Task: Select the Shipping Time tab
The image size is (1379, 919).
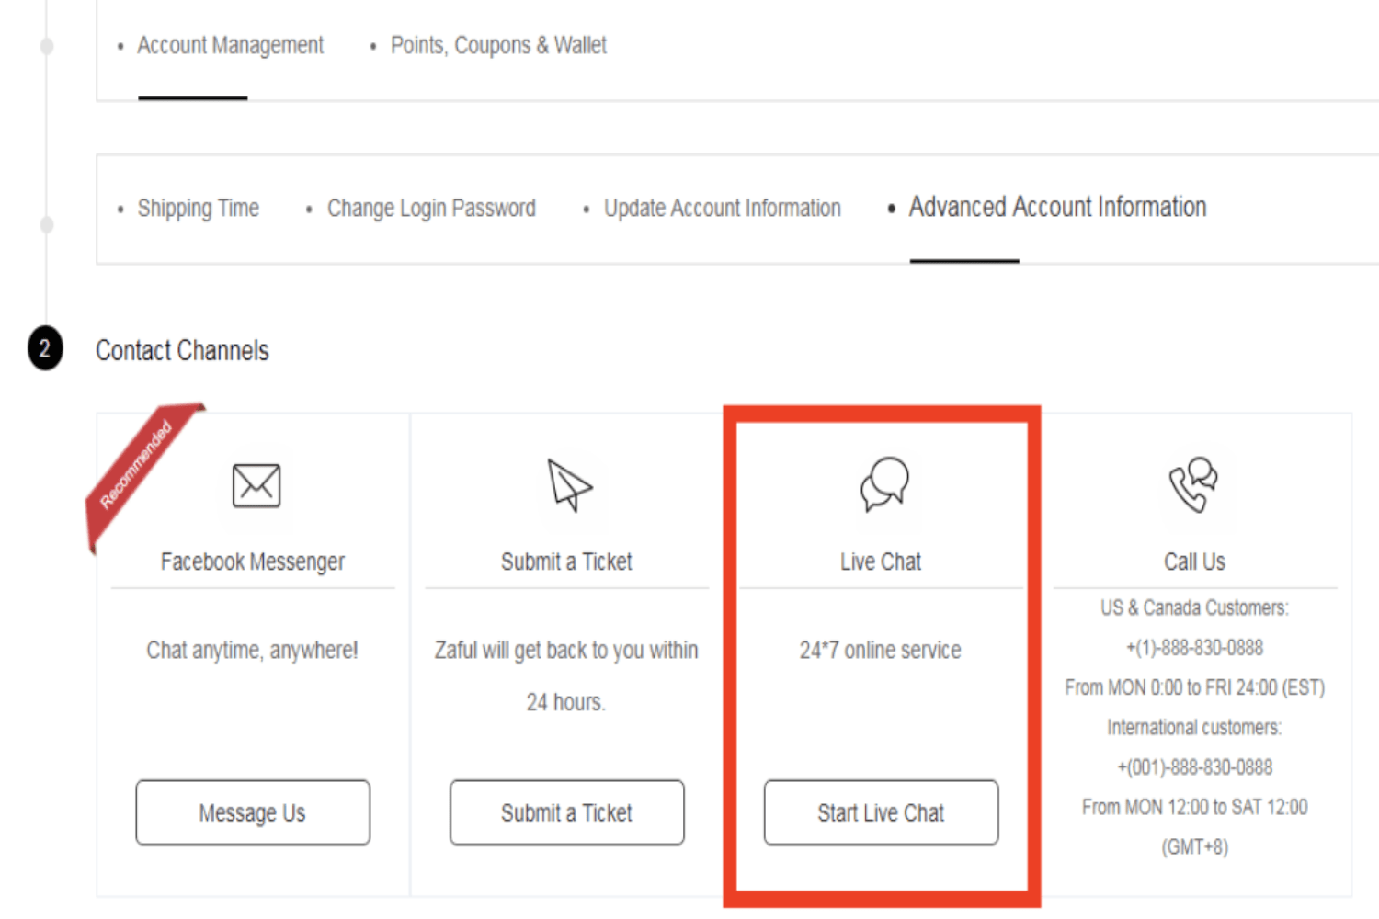Action: pos(198,208)
